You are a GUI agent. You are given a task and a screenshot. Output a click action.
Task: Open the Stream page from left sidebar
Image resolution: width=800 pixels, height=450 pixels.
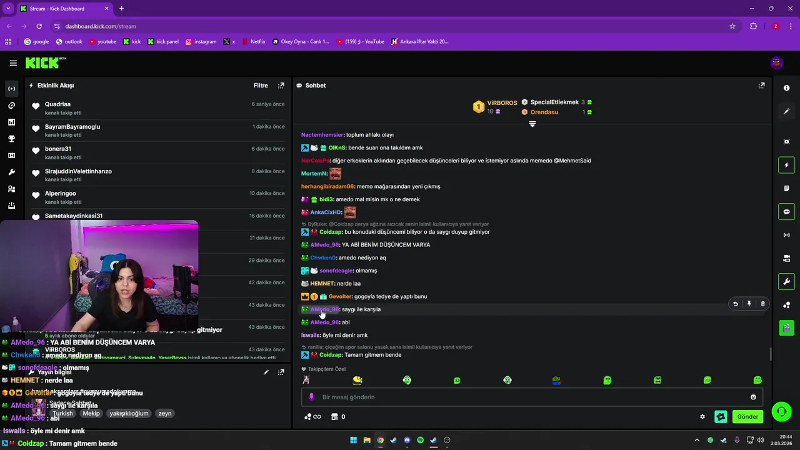11,89
